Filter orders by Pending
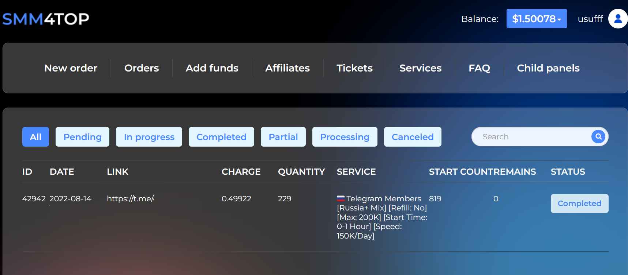628x275 pixels. pyautogui.click(x=82, y=137)
